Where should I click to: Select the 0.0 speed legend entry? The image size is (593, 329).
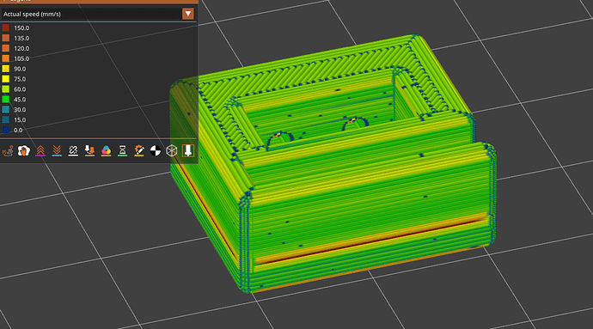(x=13, y=130)
